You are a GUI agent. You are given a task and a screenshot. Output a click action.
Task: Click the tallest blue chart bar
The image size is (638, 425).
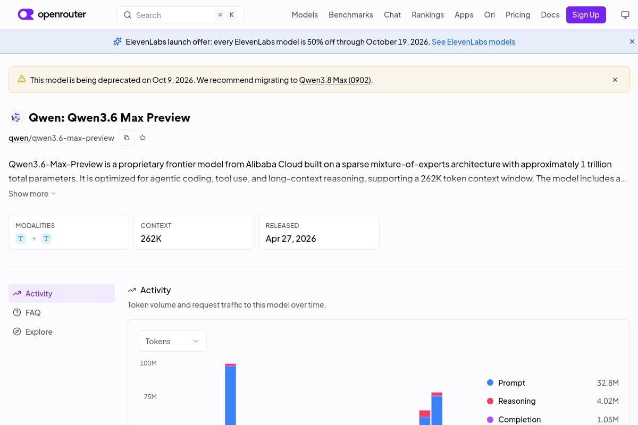tap(230, 395)
